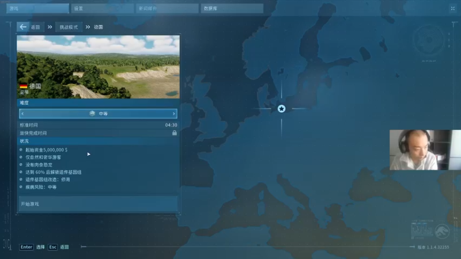Select 起始资金 5,000,000 $ condition
461x259 pixels.
click(47, 150)
